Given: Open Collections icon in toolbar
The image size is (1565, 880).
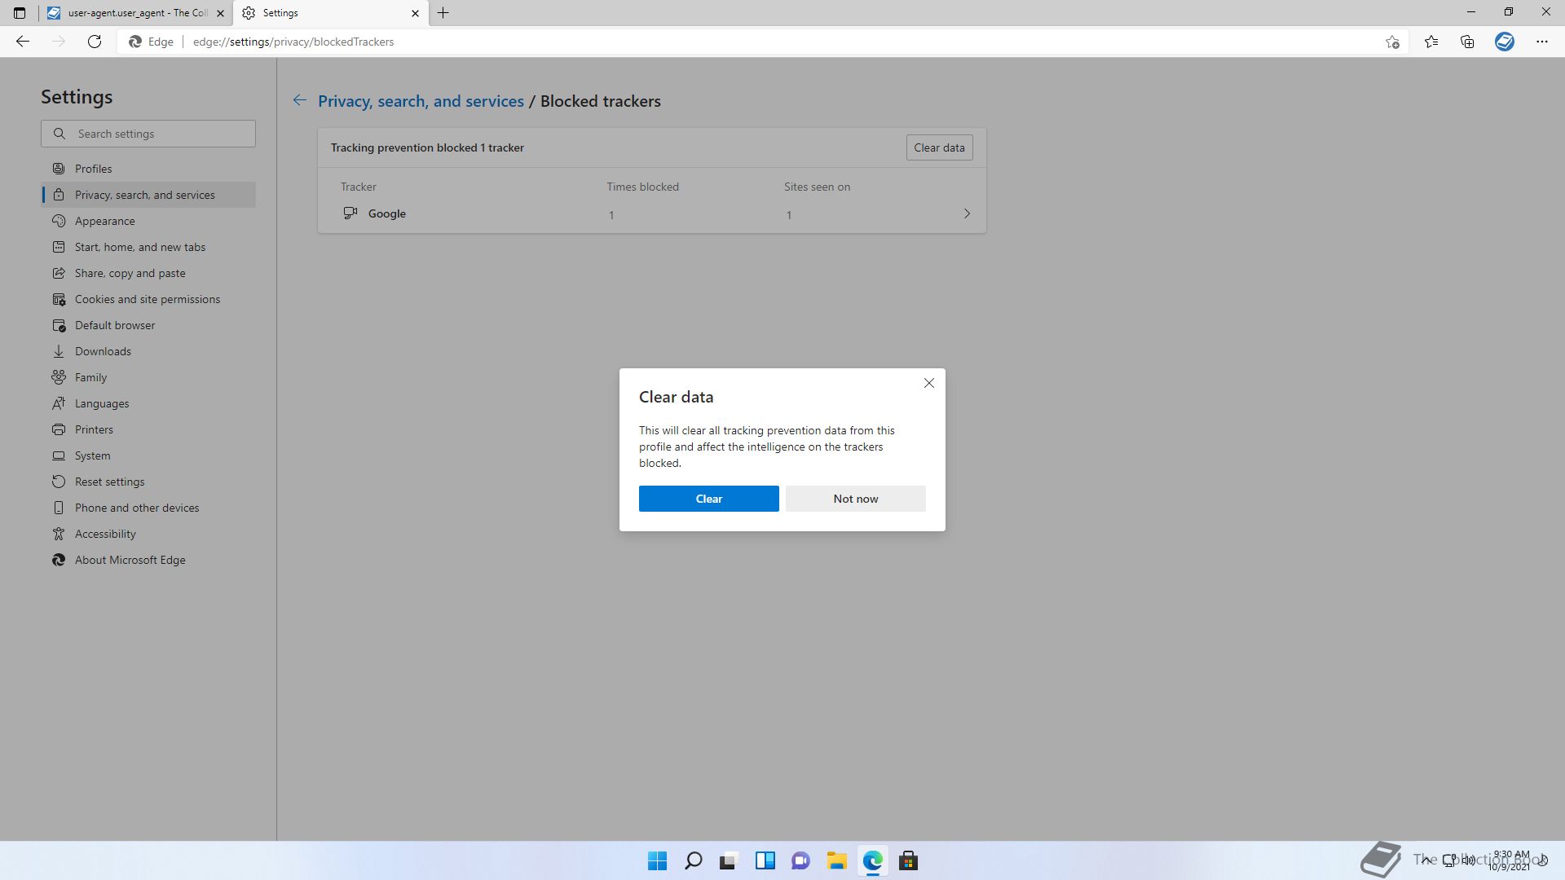Looking at the screenshot, I should [1467, 42].
